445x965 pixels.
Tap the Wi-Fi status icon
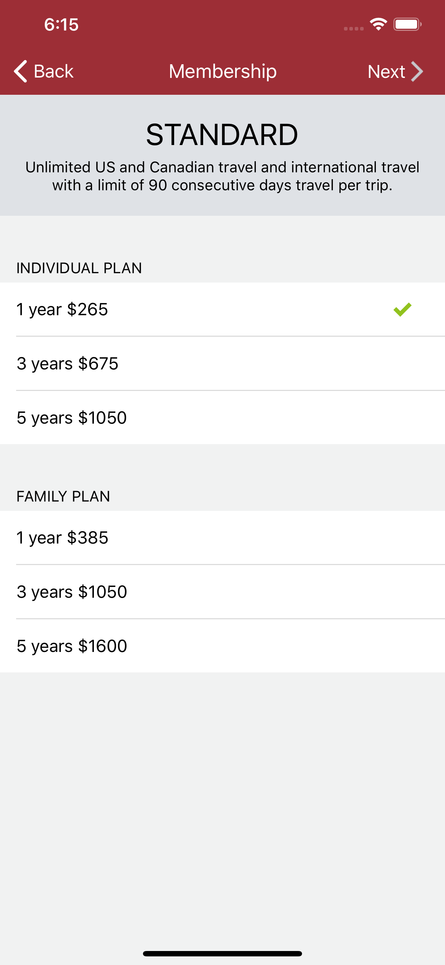coord(378,24)
